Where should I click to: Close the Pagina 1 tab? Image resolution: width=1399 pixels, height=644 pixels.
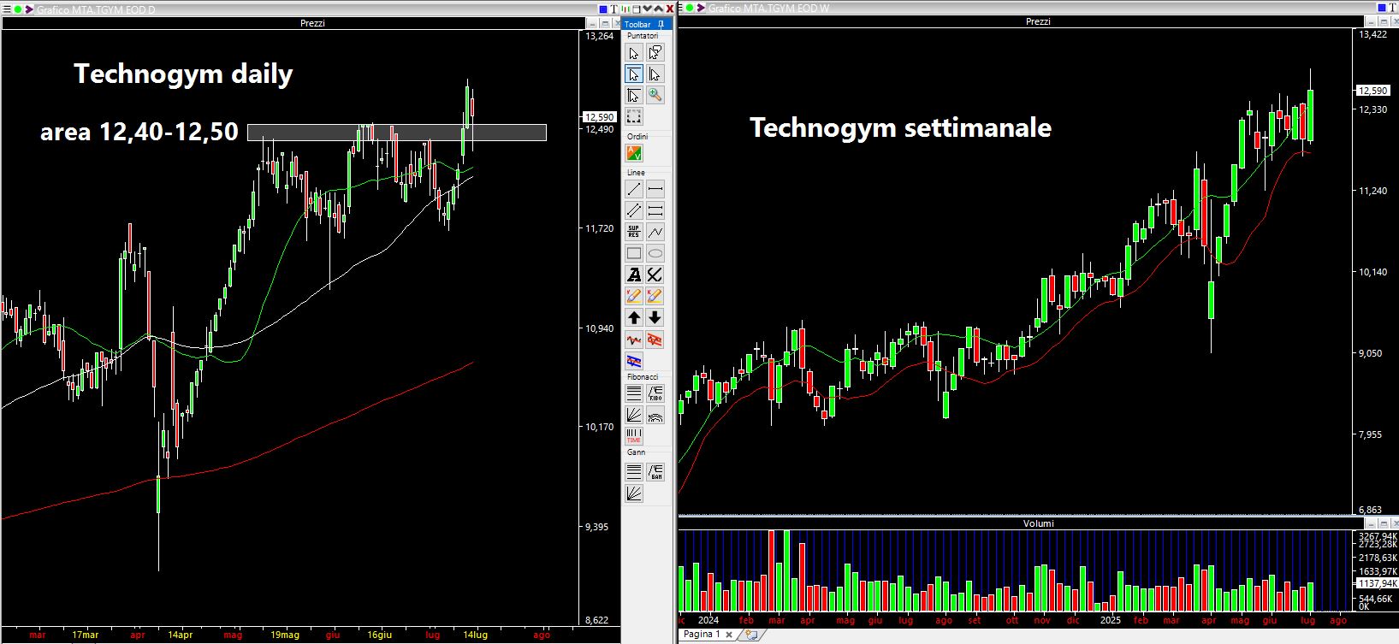(729, 635)
